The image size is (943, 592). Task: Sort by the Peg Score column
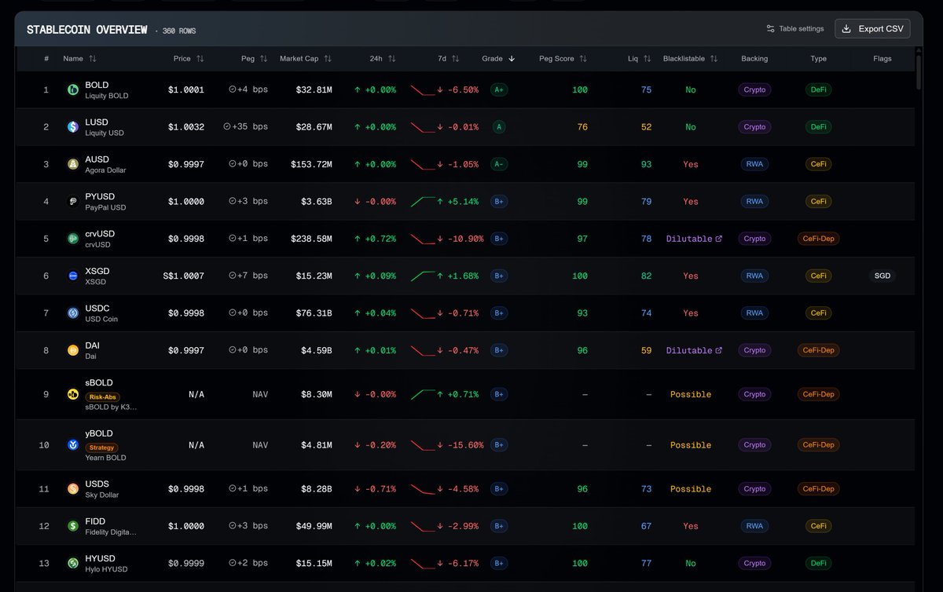coord(563,59)
